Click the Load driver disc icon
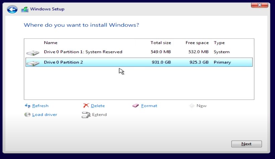This screenshot has width=275, height=159. [27, 115]
